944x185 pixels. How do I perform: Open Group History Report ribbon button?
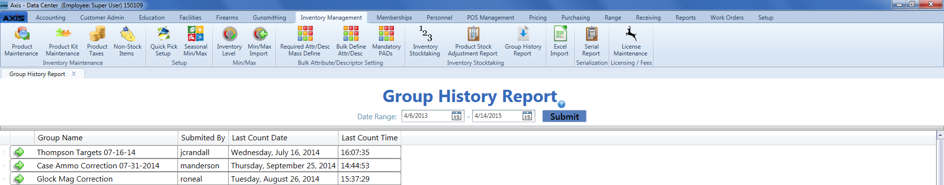pos(523,42)
